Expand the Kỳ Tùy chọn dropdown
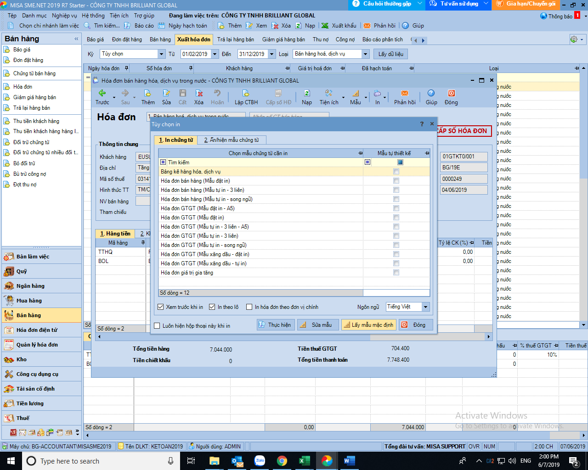 click(161, 54)
